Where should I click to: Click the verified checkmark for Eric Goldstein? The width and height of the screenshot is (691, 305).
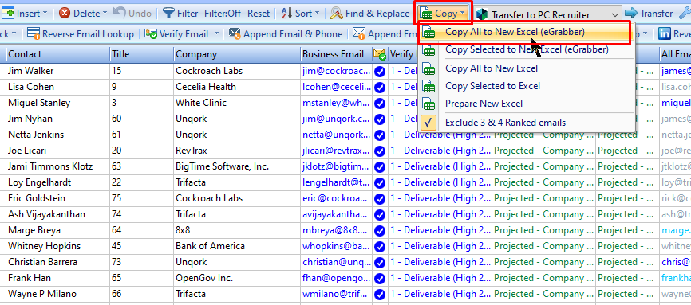(380, 198)
